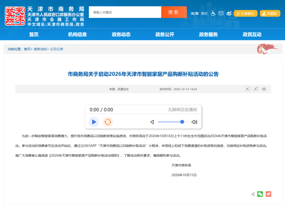Share the article to Weibo at bottom

coord(268,194)
